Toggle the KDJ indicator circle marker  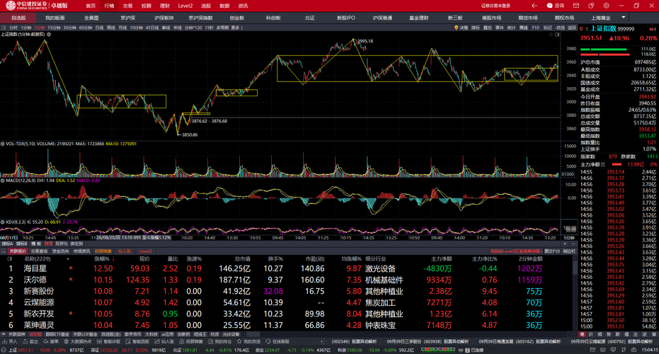point(3,222)
